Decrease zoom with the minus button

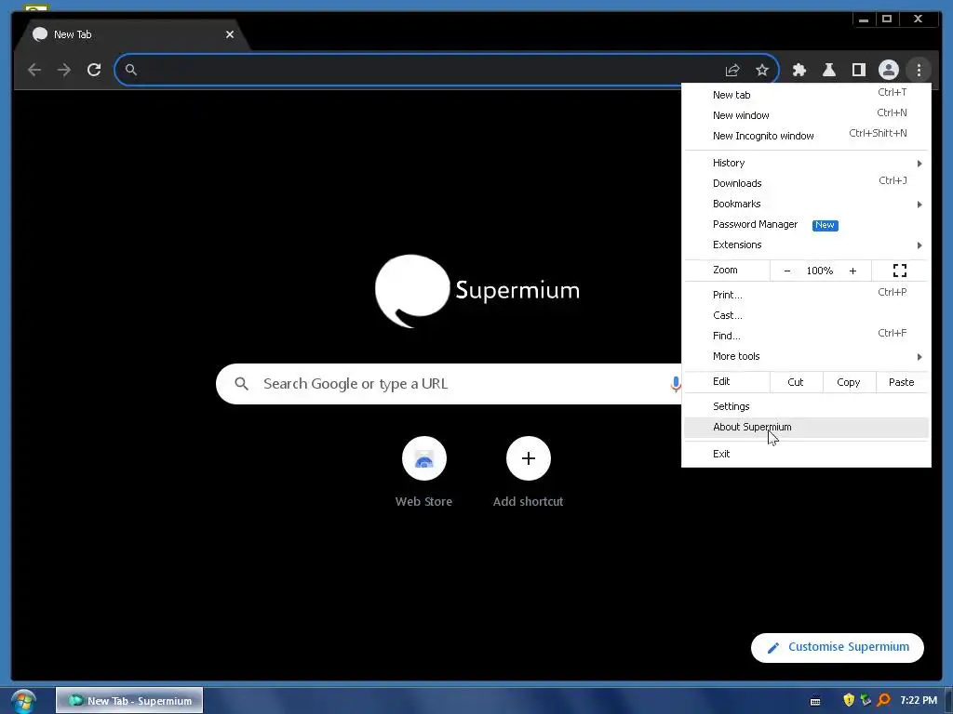[x=787, y=271]
